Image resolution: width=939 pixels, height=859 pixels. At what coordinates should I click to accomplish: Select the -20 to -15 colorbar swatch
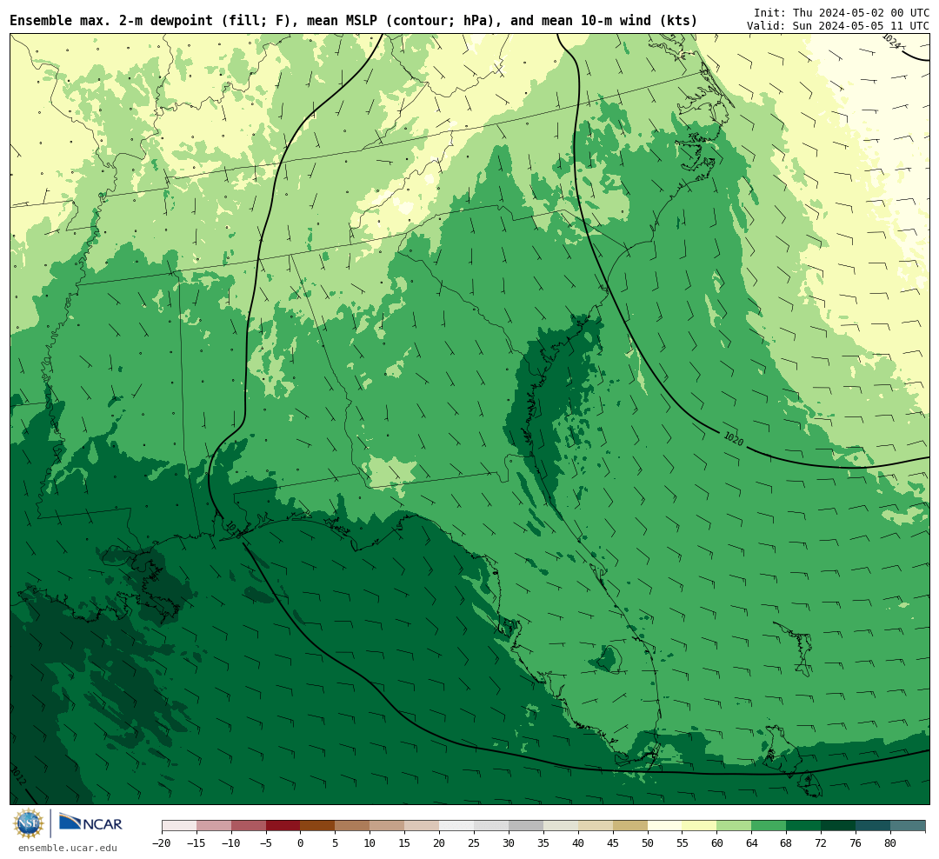pos(179,826)
